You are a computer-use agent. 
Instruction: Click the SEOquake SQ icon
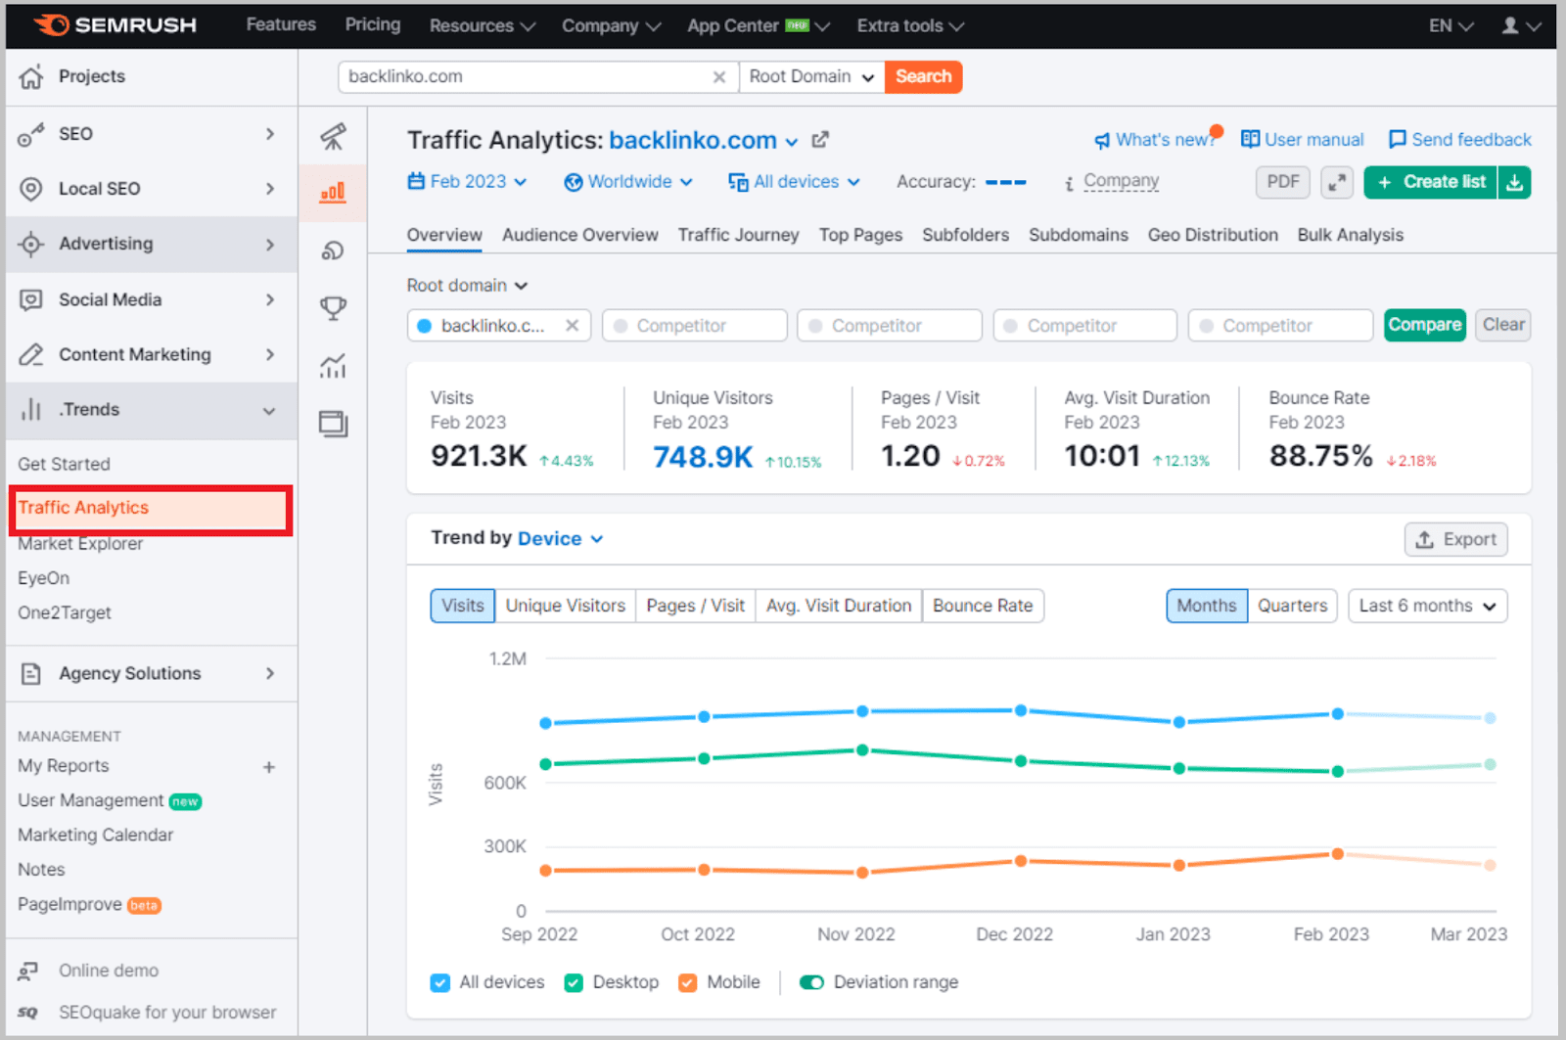point(28,1013)
